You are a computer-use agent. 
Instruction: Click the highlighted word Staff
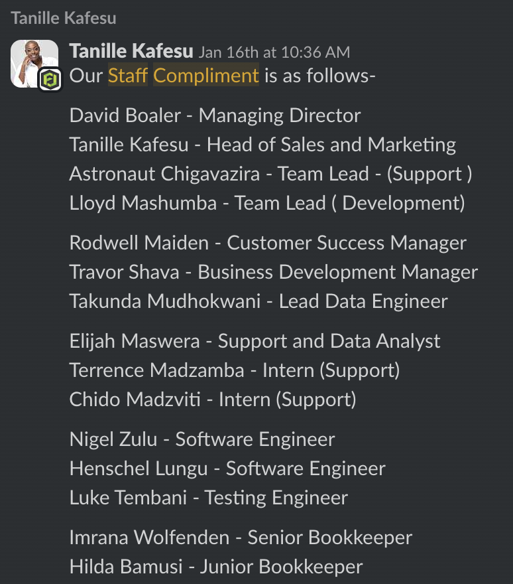(128, 76)
